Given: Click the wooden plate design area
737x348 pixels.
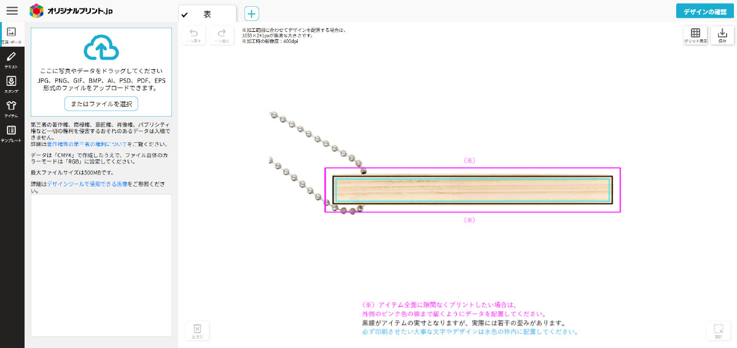Looking at the screenshot, I should tap(472, 190).
